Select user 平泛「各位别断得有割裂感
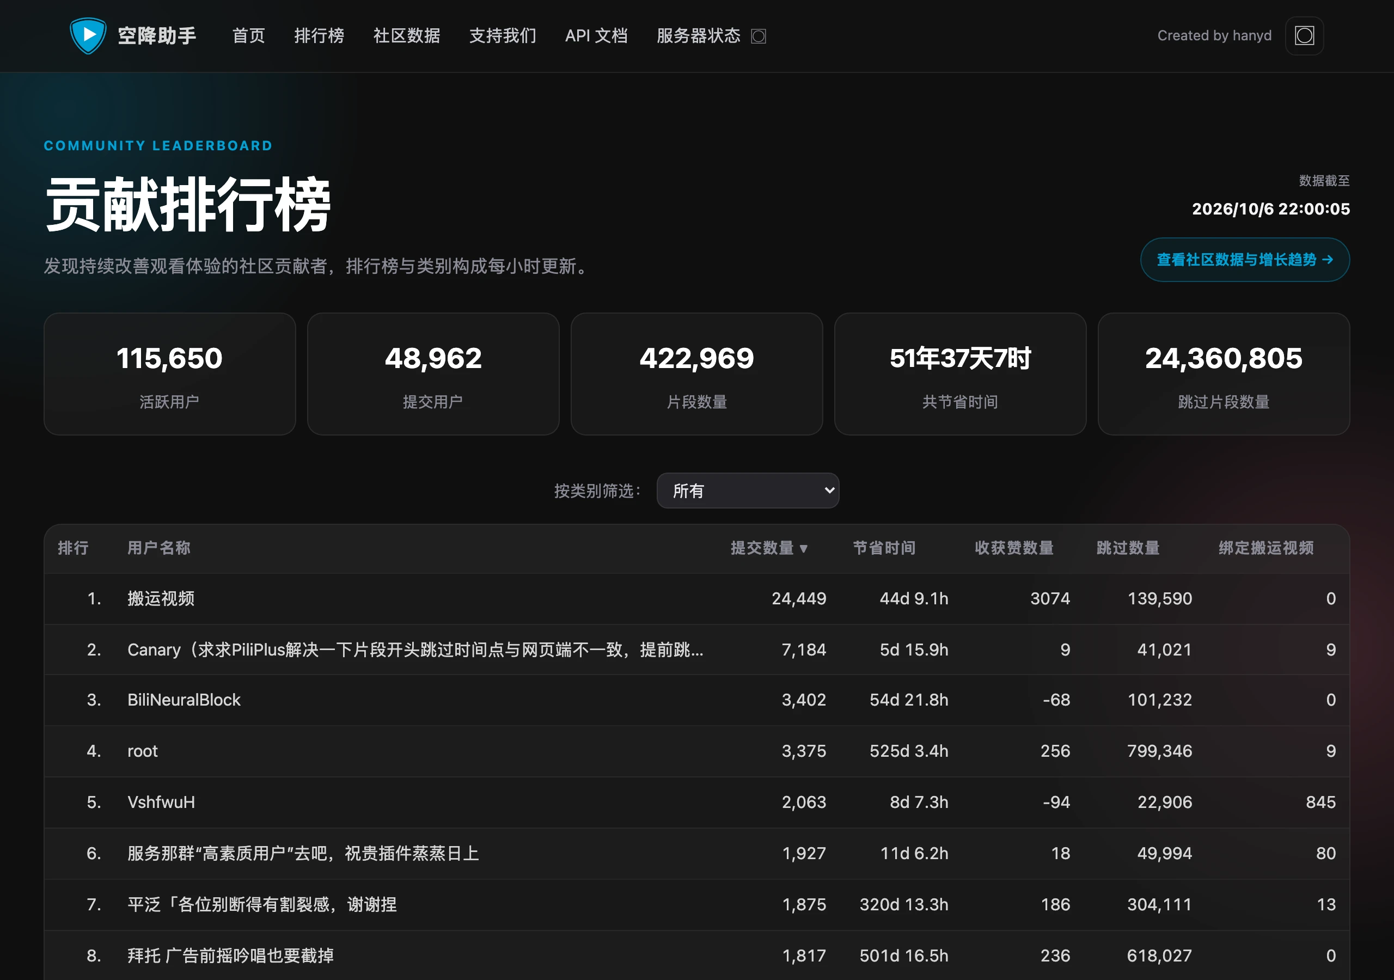This screenshot has height=980, width=1394. (x=262, y=904)
